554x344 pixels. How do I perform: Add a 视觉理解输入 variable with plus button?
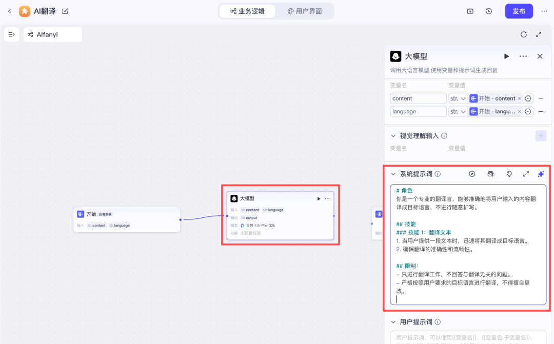541,136
